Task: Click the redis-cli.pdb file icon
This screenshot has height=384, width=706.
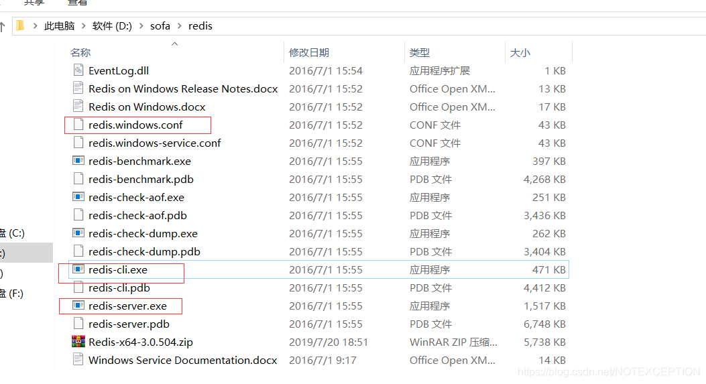Action: pos(78,287)
